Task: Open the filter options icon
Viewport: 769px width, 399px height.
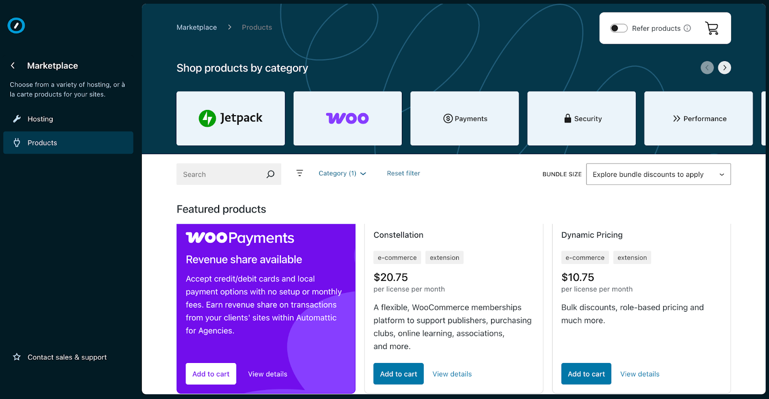Action: click(x=299, y=173)
